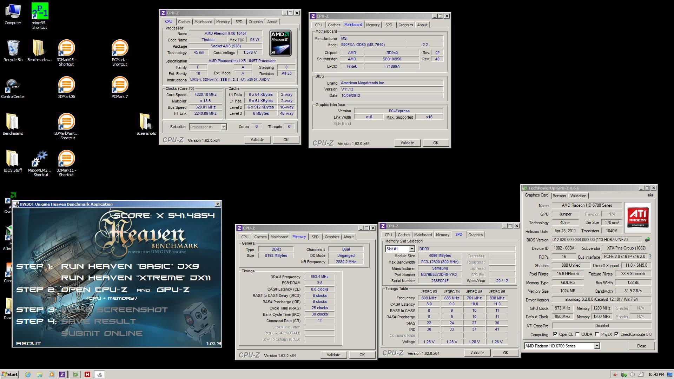Click OK in the SPD CPU-Z window
This screenshot has width=674, height=379.
(505, 353)
